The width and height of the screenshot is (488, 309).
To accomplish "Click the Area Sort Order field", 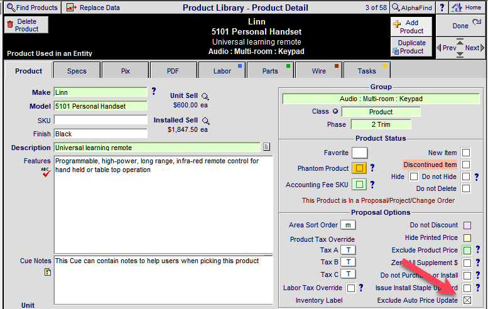I will 348,225.
